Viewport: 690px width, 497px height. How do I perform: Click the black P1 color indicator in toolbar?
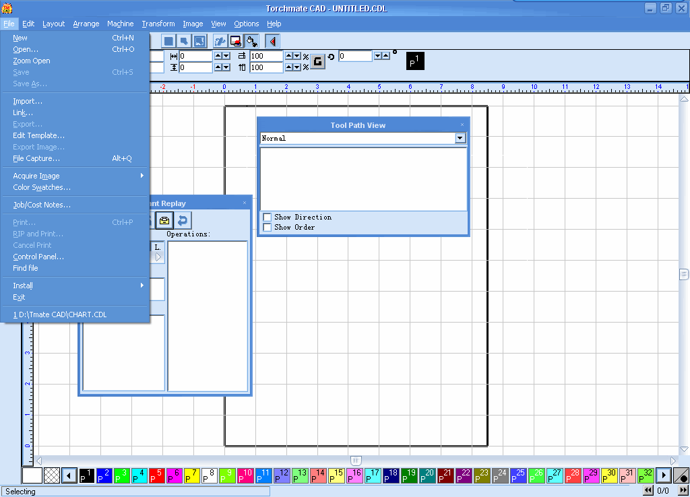(415, 61)
